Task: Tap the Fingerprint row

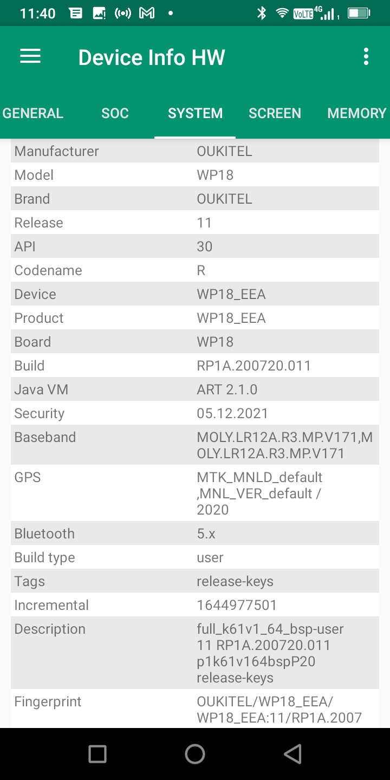Action: point(195,709)
